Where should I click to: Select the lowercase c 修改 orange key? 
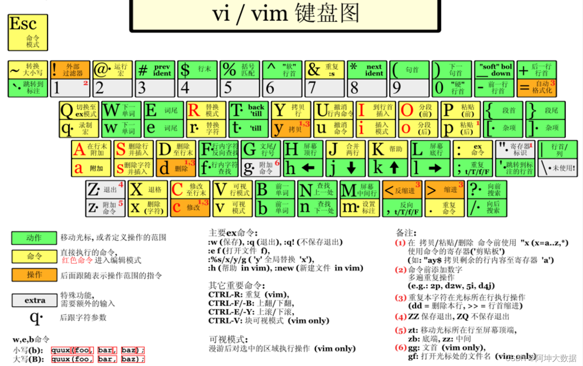click(190, 208)
